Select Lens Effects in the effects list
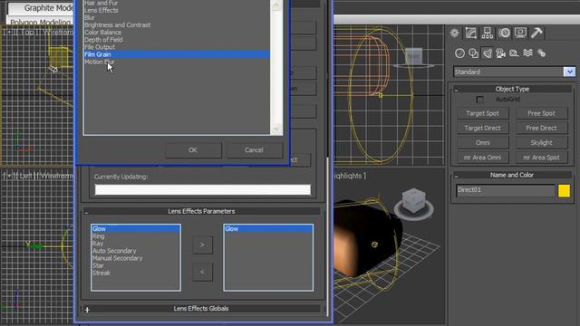580x326 pixels. (x=101, y=10)
